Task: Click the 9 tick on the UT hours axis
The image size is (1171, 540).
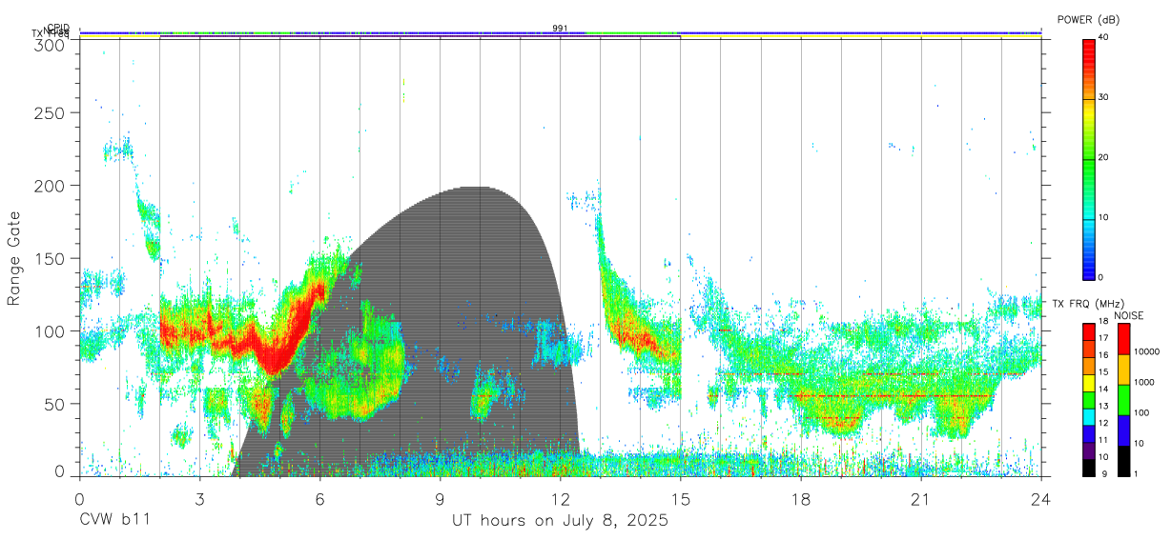Action: coord(440,499)
